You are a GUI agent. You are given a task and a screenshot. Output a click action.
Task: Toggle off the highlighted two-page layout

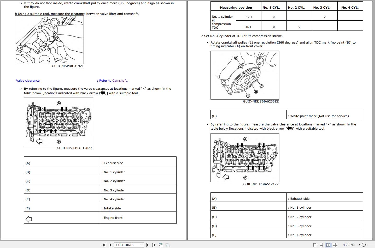click(x=329, y=245)
